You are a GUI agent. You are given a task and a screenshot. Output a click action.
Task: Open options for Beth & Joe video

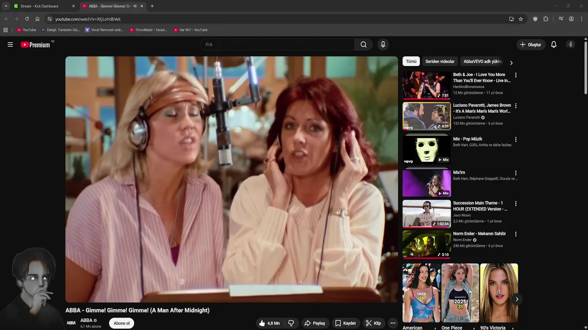[x=515, y=75]
